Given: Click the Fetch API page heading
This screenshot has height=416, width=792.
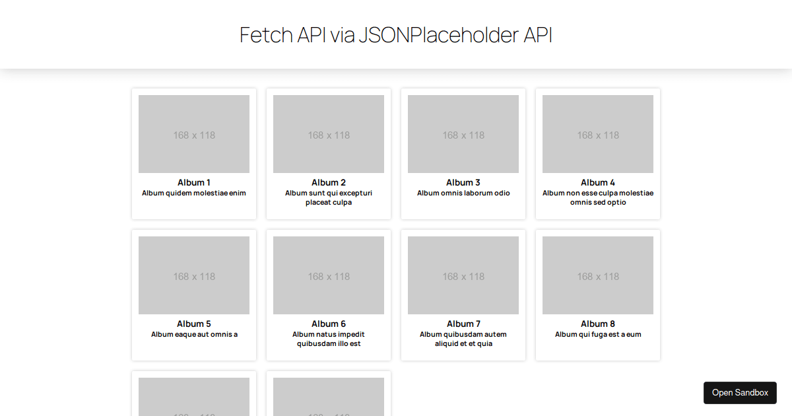Looking at the screenshot, I should tap(395, 35).
